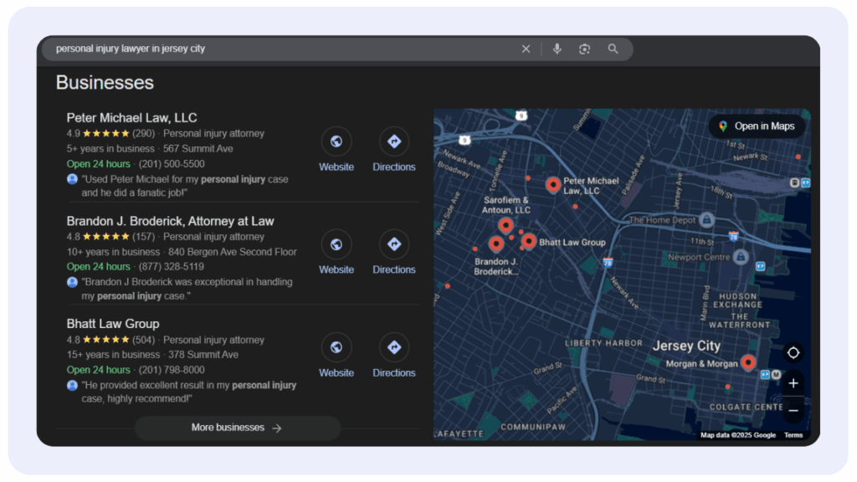This screenshot has height=482, width=857.
Task: Click map Terms link
Action: [793, 435]
